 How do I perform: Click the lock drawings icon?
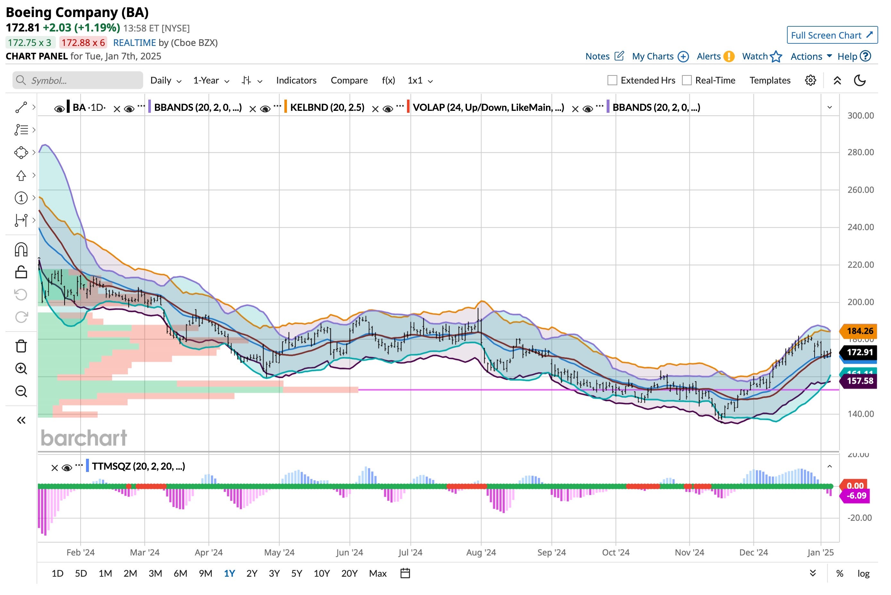tap(21, 272)
